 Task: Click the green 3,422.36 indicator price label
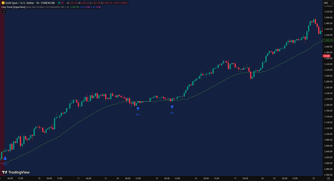(328, 40)
